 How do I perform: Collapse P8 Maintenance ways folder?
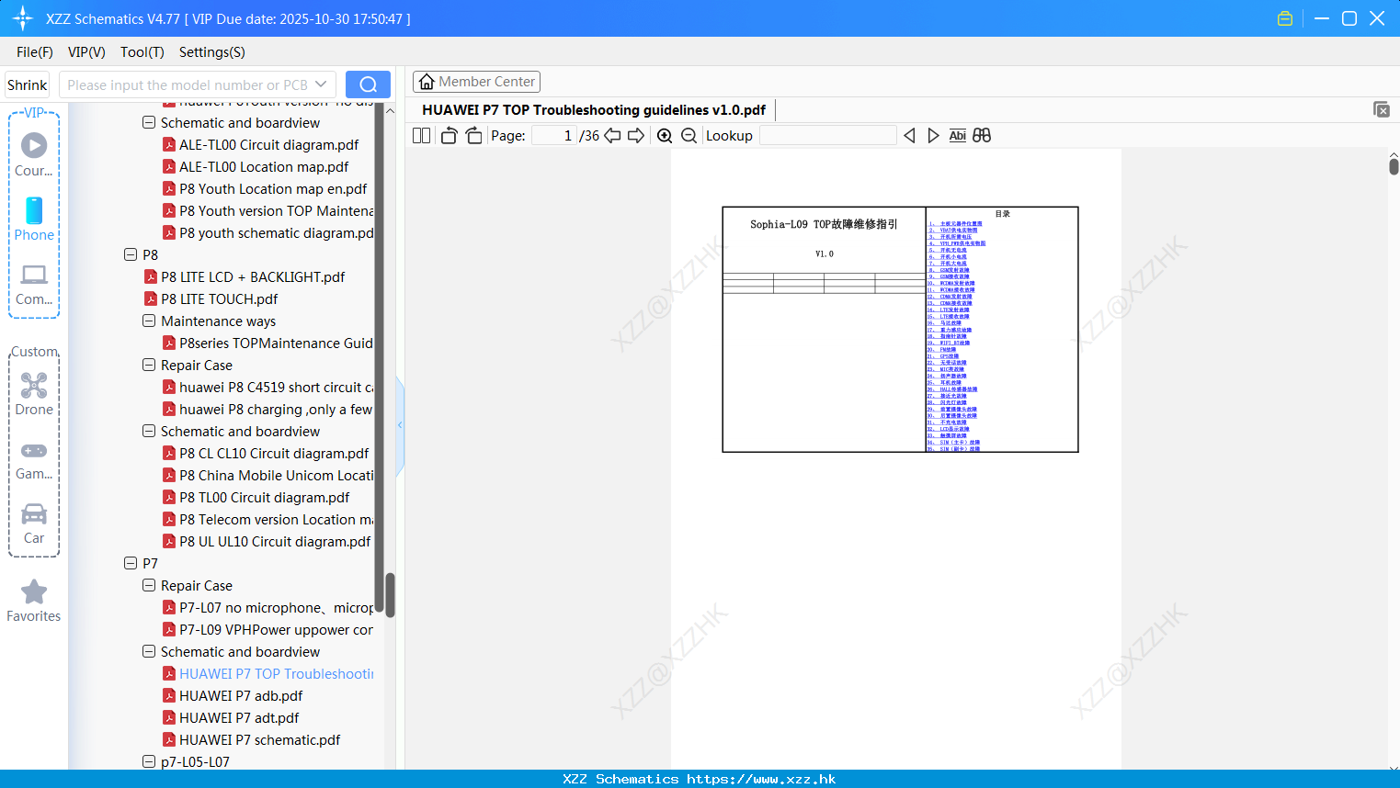pos(149,321)
